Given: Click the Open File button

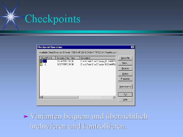Looking at the screenshot, I should 125,58.
